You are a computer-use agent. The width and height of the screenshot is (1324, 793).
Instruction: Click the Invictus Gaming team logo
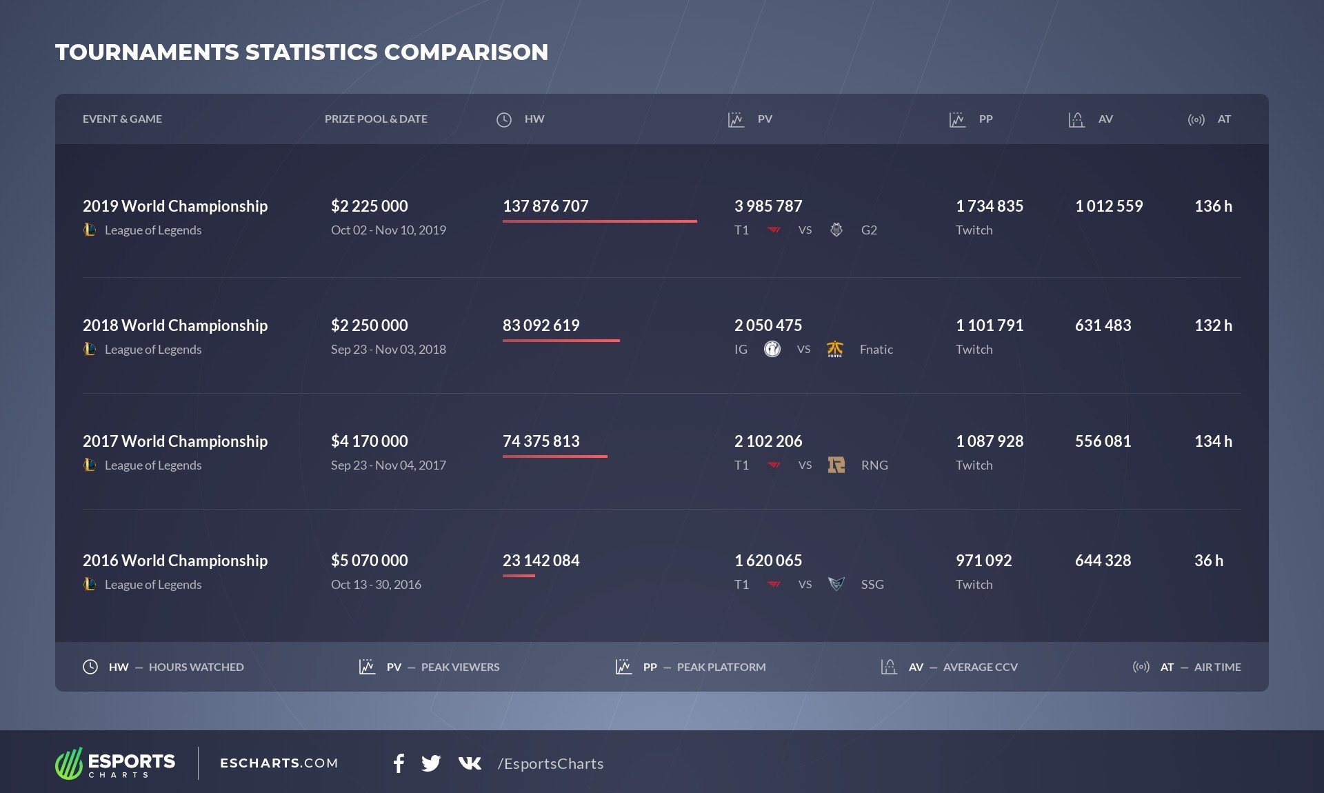772,349
